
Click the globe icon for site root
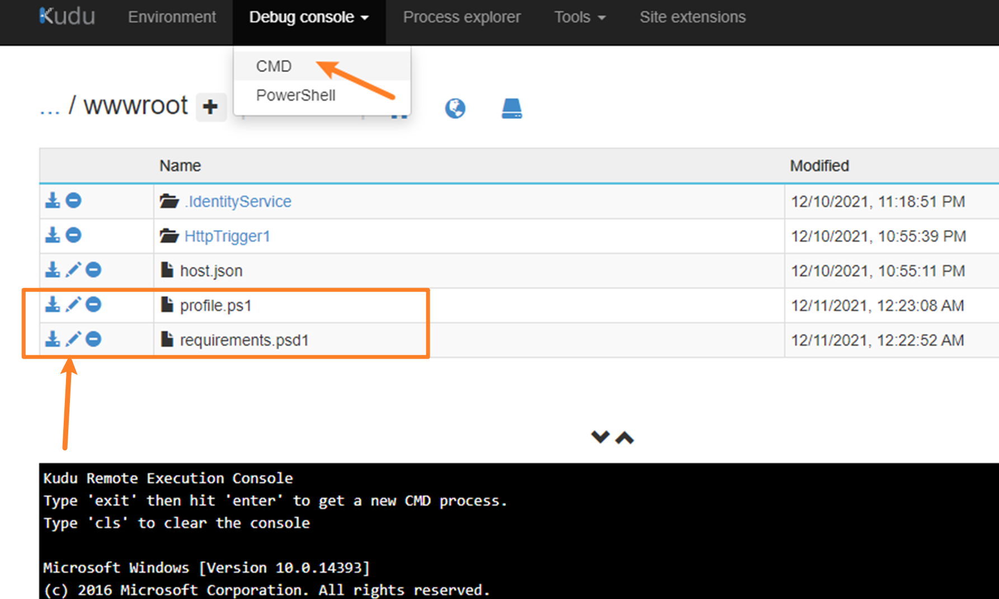pyautogui.click(x=455, y=108)
